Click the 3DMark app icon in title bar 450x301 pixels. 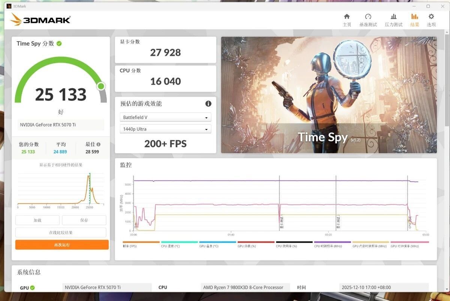click(x=9, y=6)
